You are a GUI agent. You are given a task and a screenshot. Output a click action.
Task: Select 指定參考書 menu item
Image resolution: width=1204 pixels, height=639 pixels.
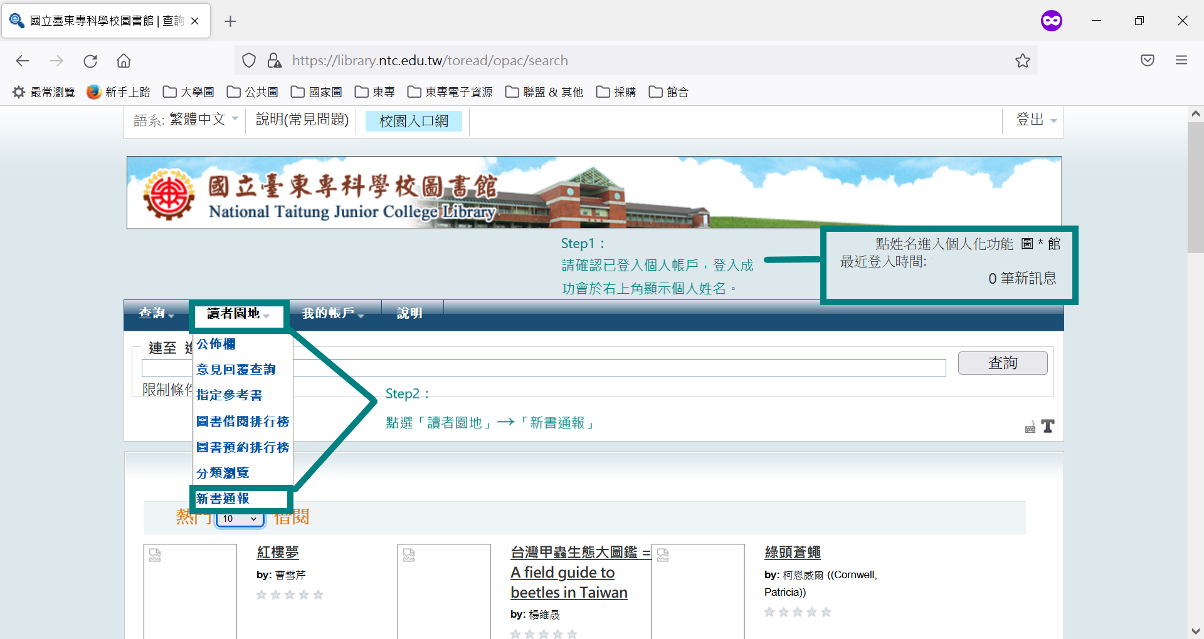click(x=230, y=395)
